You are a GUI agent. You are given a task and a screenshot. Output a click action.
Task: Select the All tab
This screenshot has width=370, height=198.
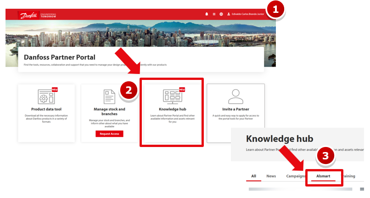coord(254,176)
